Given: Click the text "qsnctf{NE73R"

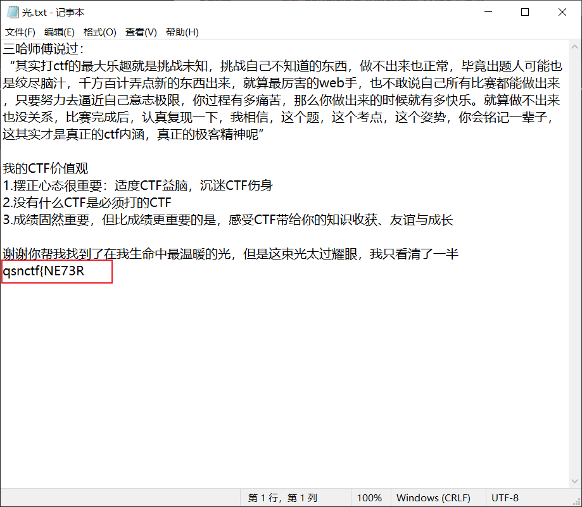Looking at the screenshot, I should 44,271.
